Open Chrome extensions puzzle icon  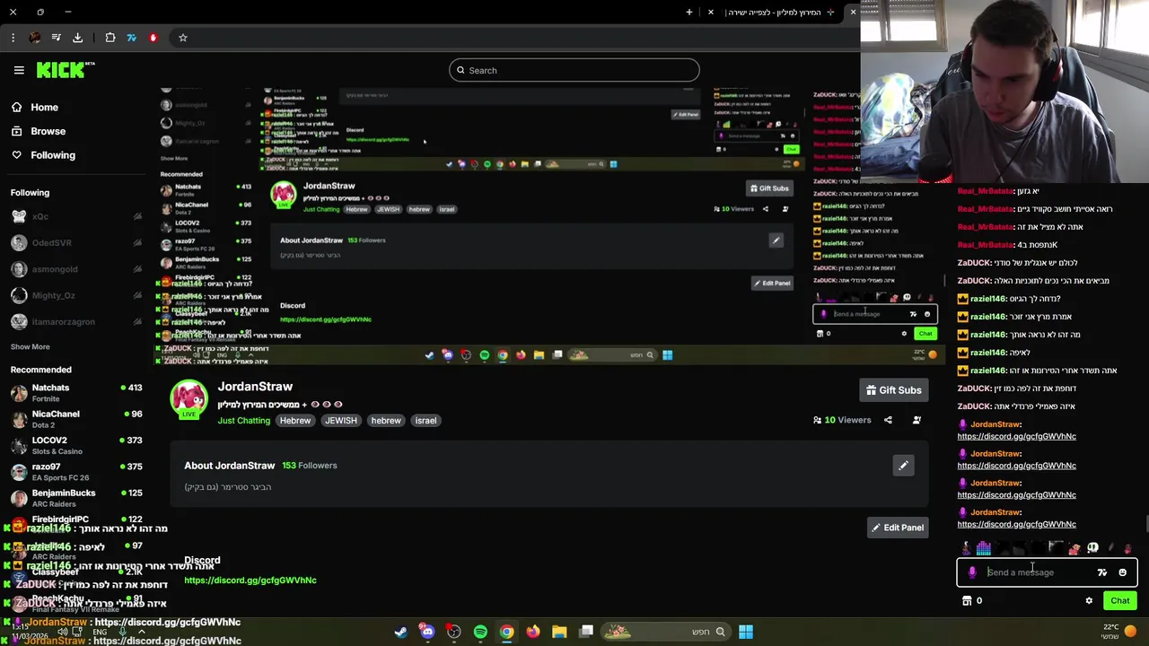tap(110, 38)
